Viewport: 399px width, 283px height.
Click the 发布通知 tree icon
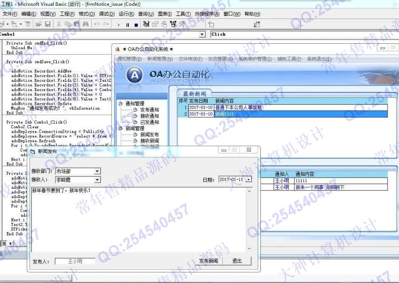[x=136, y=110]
